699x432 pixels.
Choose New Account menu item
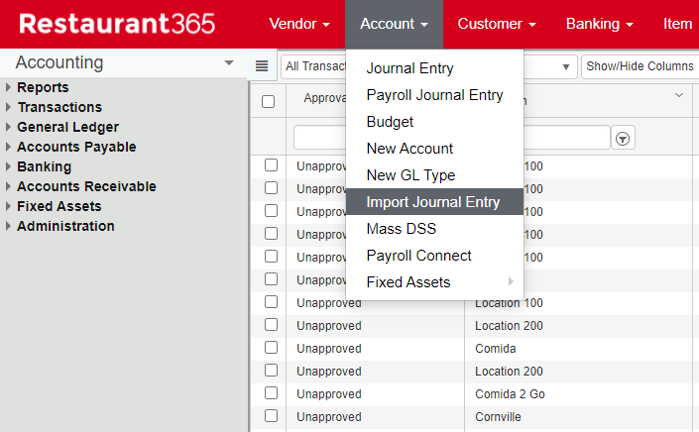[x=434, y=149]
